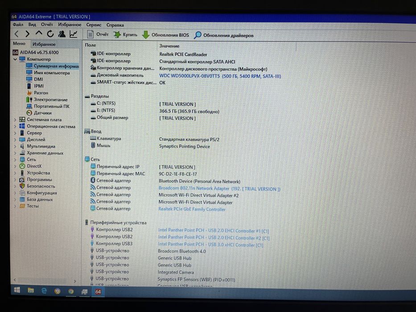Open the Файл menu

click(18, 25)
